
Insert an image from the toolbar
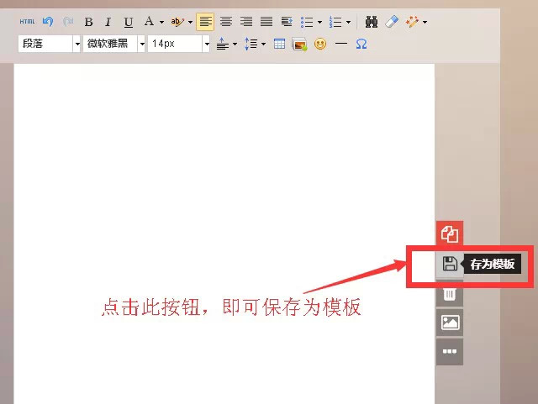coord(299,45)
